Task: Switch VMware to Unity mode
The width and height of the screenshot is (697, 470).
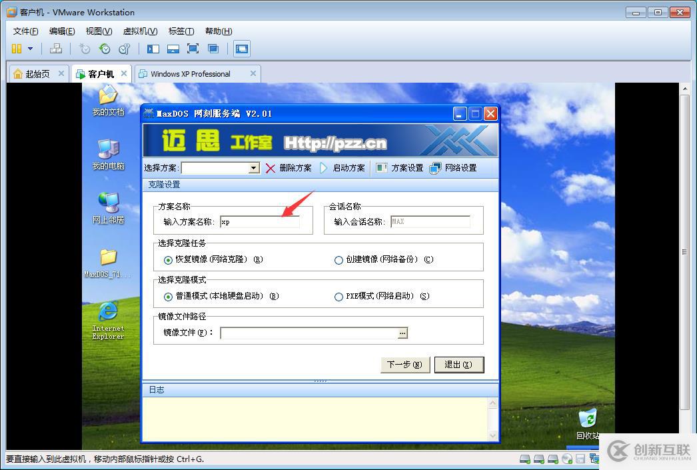Action: point(213,49)
